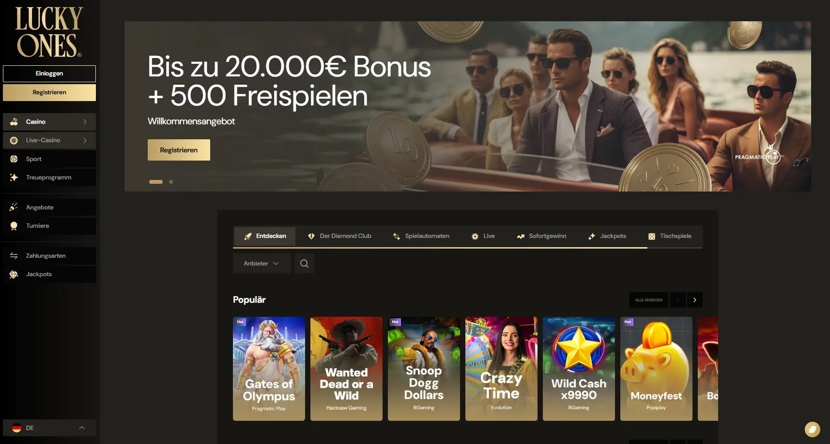Advance popular games with right arrow
The height and width of the screenshot is (444, 830).
point(694,300)
